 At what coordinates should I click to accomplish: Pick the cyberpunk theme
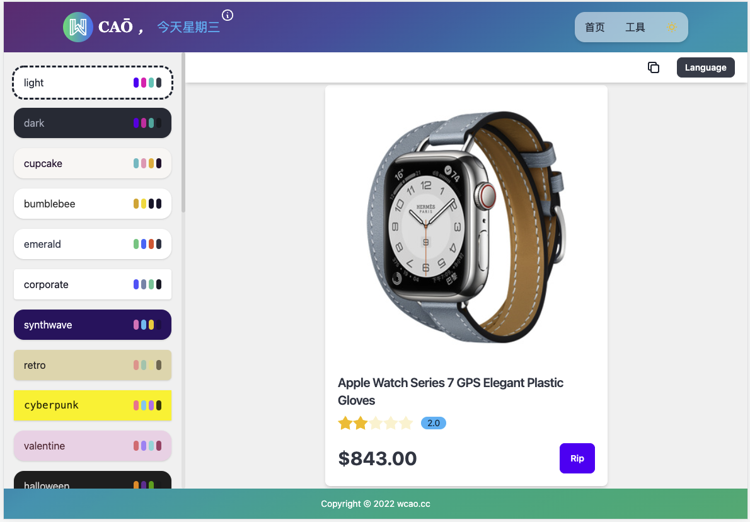pos(92,405)
